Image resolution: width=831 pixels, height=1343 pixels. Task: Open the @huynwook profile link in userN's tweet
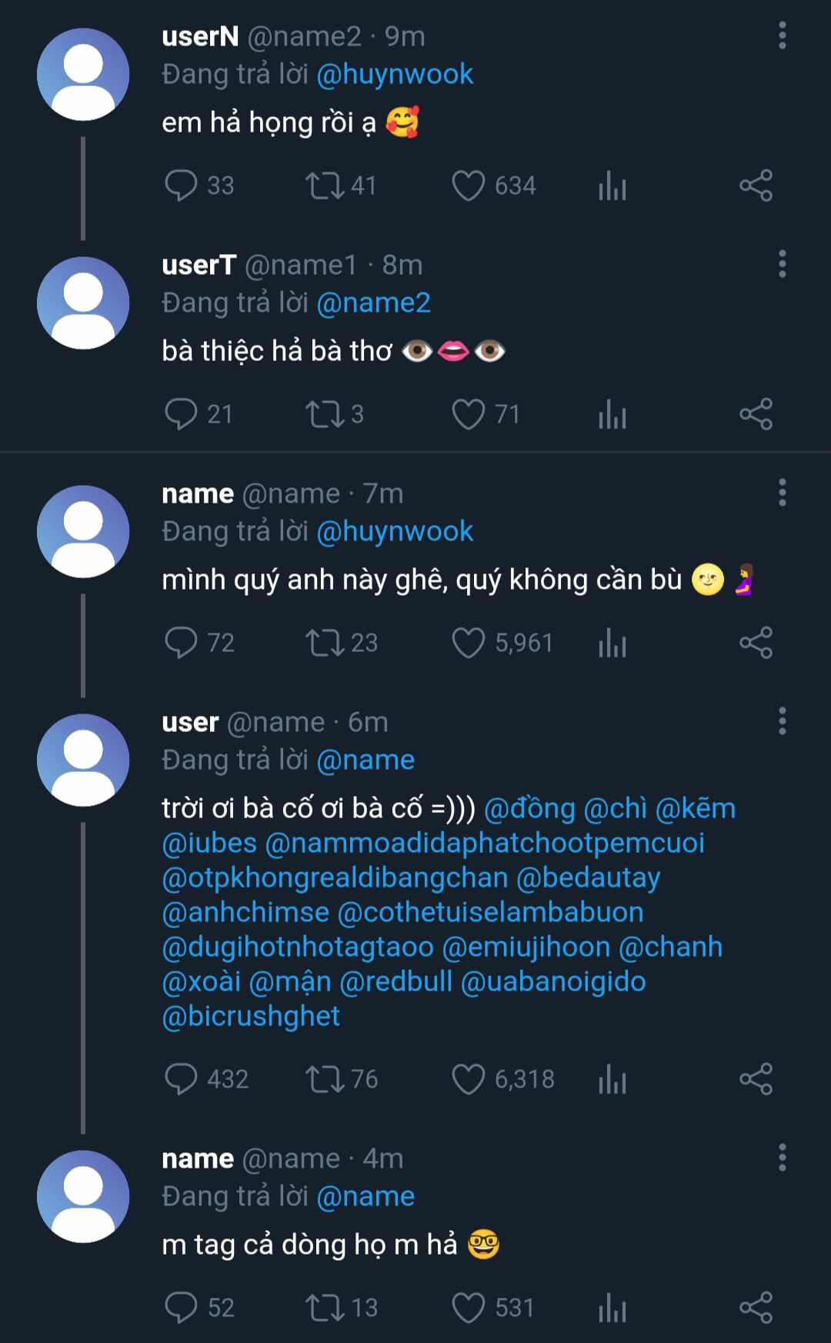tap(395, 75)
